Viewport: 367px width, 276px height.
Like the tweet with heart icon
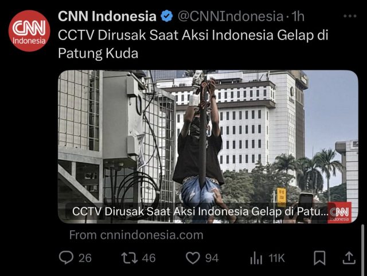click(x=193, y=258)
